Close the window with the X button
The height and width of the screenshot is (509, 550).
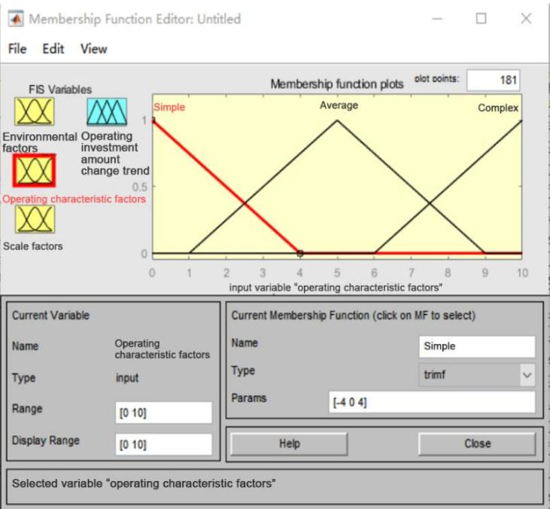pos(526,18)
